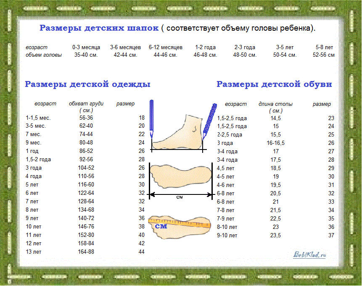This screenshot has height=286, width=362.
Task: Click the hat age '3-6 месяцев'
Action: [x=125, y=47]
